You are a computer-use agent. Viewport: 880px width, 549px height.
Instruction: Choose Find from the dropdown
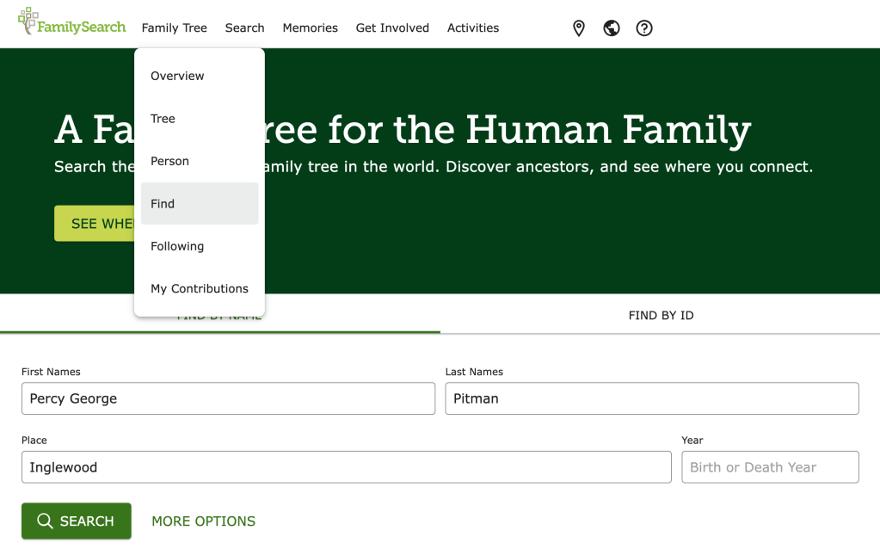click(x=163, y=204)
